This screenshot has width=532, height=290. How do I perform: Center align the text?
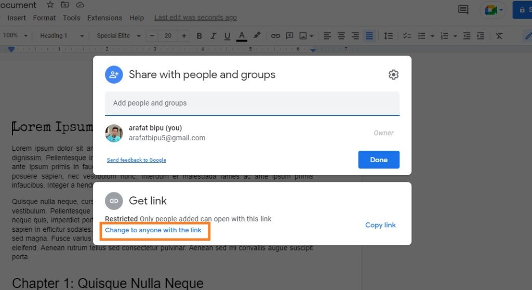(341, 36)
